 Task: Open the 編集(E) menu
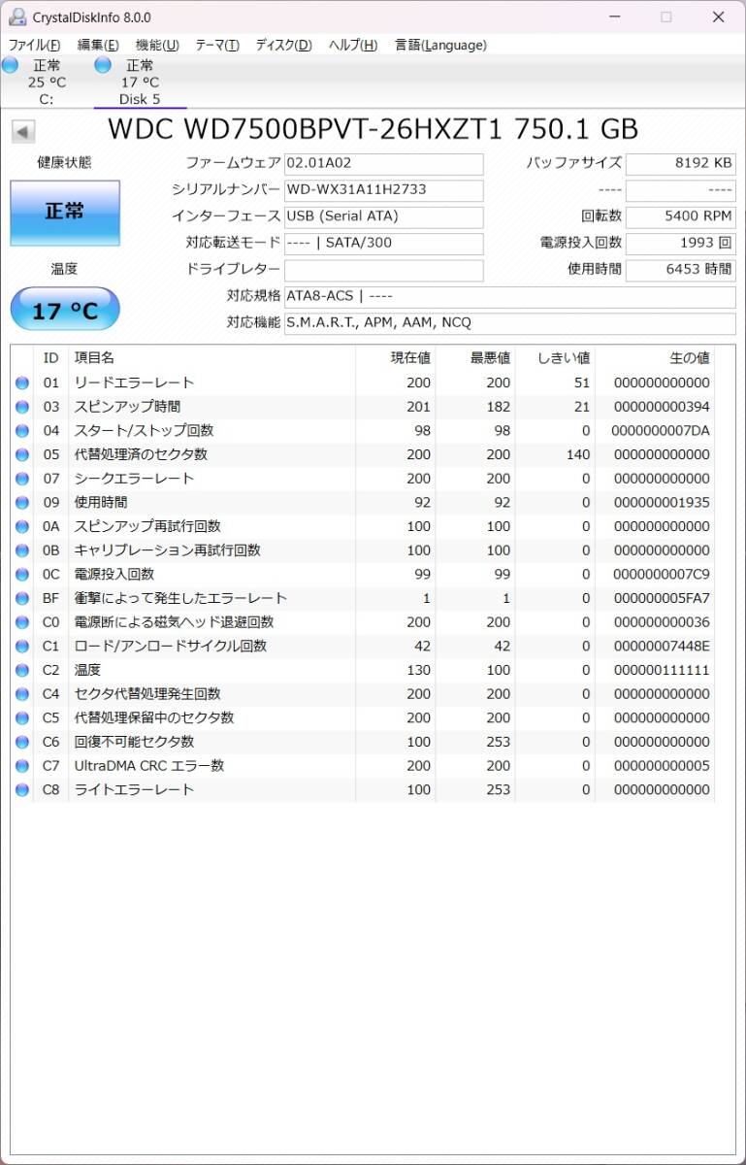tap(98, 45)
